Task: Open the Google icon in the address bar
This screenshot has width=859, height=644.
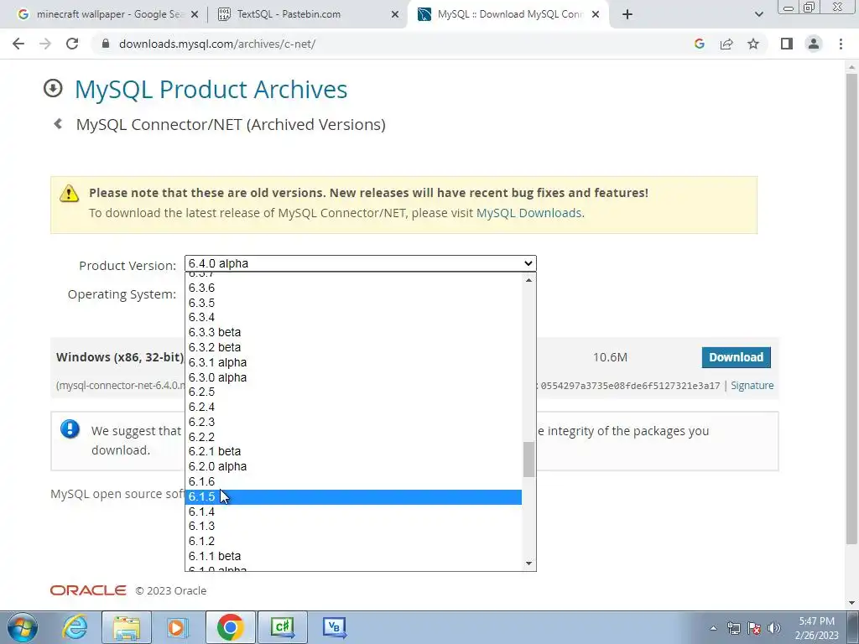Action: click(x=699, y=44)
